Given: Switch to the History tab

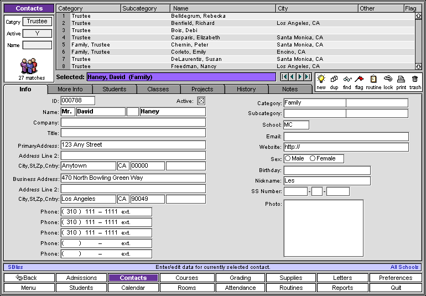Looking at the screenshot, I should pyautogui.click(x=246, y=89).
